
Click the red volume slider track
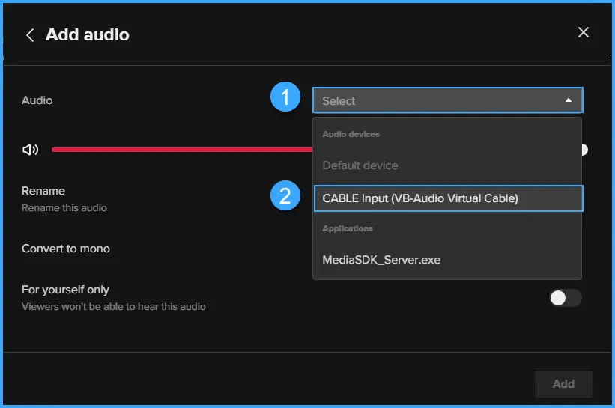coord(180,150)
